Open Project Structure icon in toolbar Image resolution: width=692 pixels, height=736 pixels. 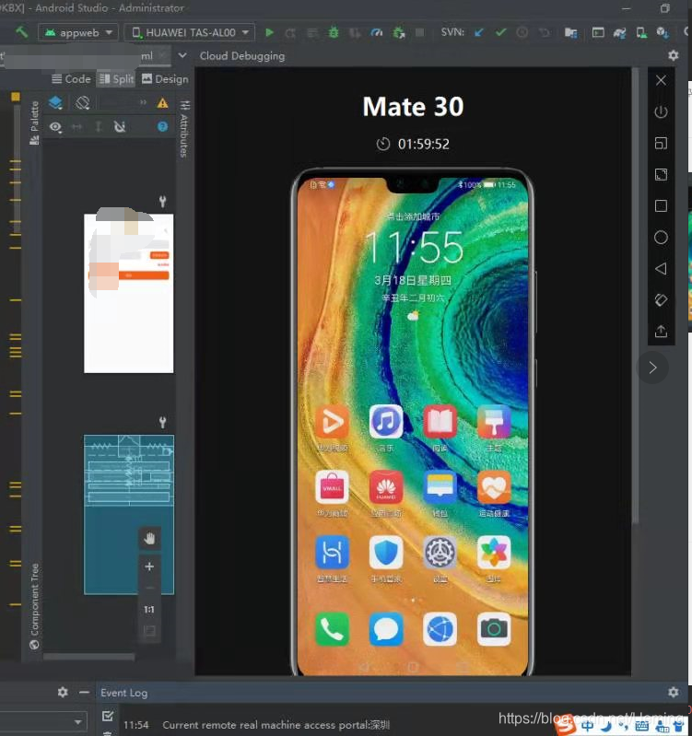(x=571, y=32)
